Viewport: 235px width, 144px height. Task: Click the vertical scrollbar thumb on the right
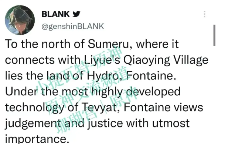(x=214, y=35)
